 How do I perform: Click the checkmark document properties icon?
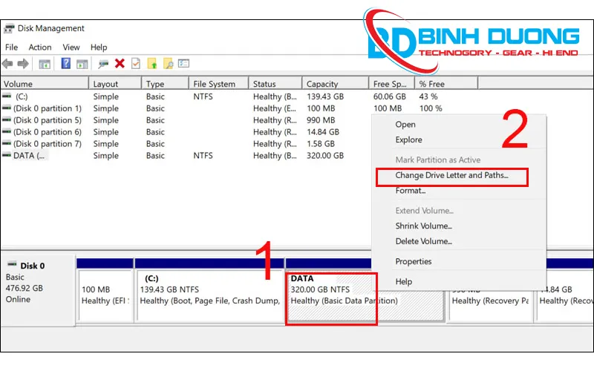click(x=136, y=64)
